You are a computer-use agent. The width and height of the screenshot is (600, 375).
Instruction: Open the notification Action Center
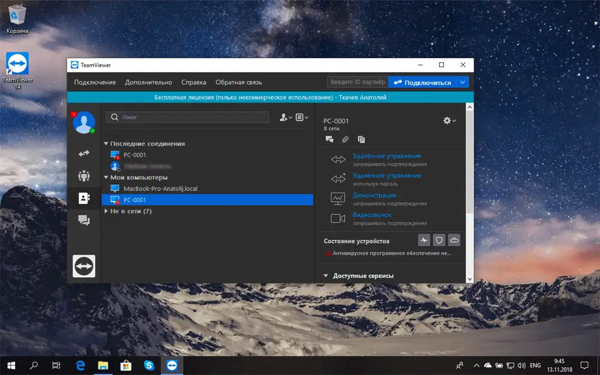pyautogui.click(x=584, y=365)
